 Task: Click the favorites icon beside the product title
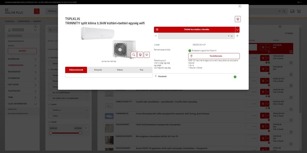[238, 19]
